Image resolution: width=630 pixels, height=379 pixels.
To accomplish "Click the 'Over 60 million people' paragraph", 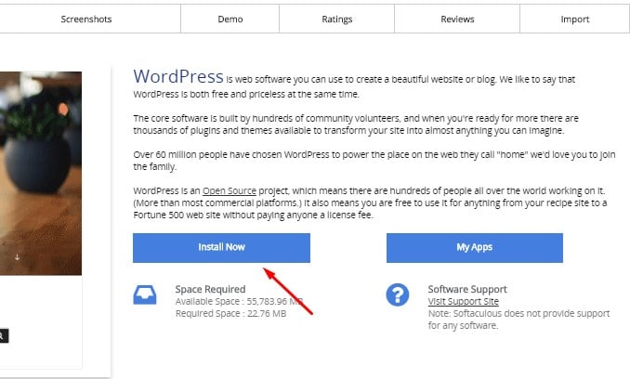I will pyautogui.click(x=374, y=161).
